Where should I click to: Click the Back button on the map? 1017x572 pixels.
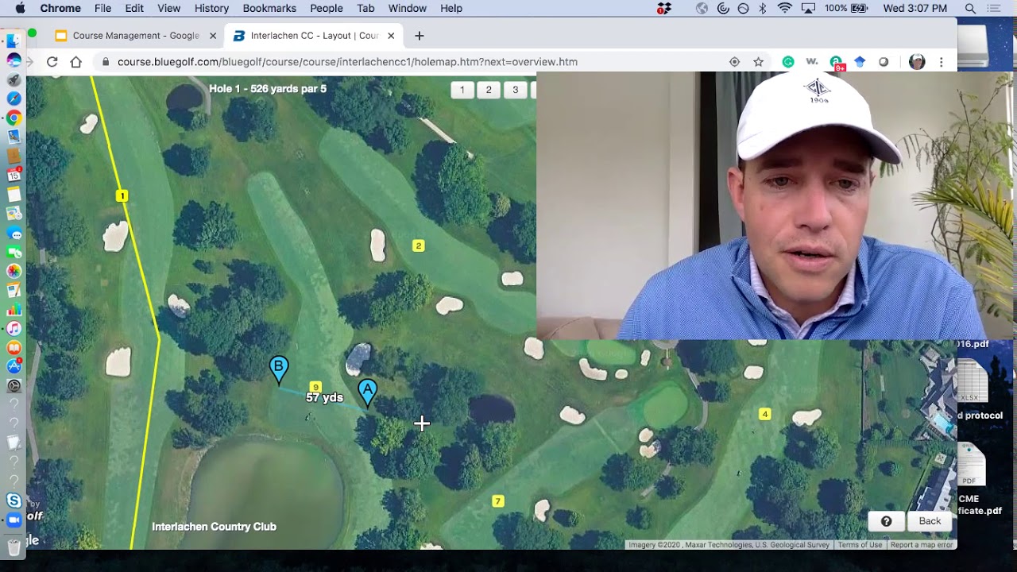930,521
